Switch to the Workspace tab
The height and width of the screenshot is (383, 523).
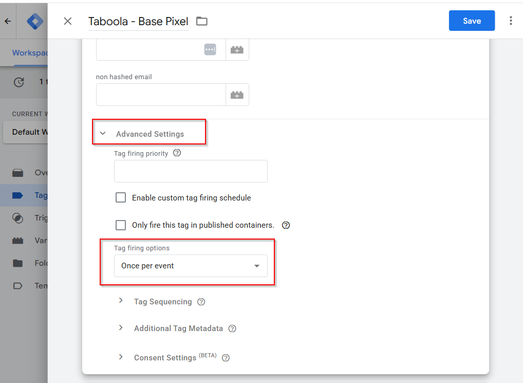pos(30,53)
